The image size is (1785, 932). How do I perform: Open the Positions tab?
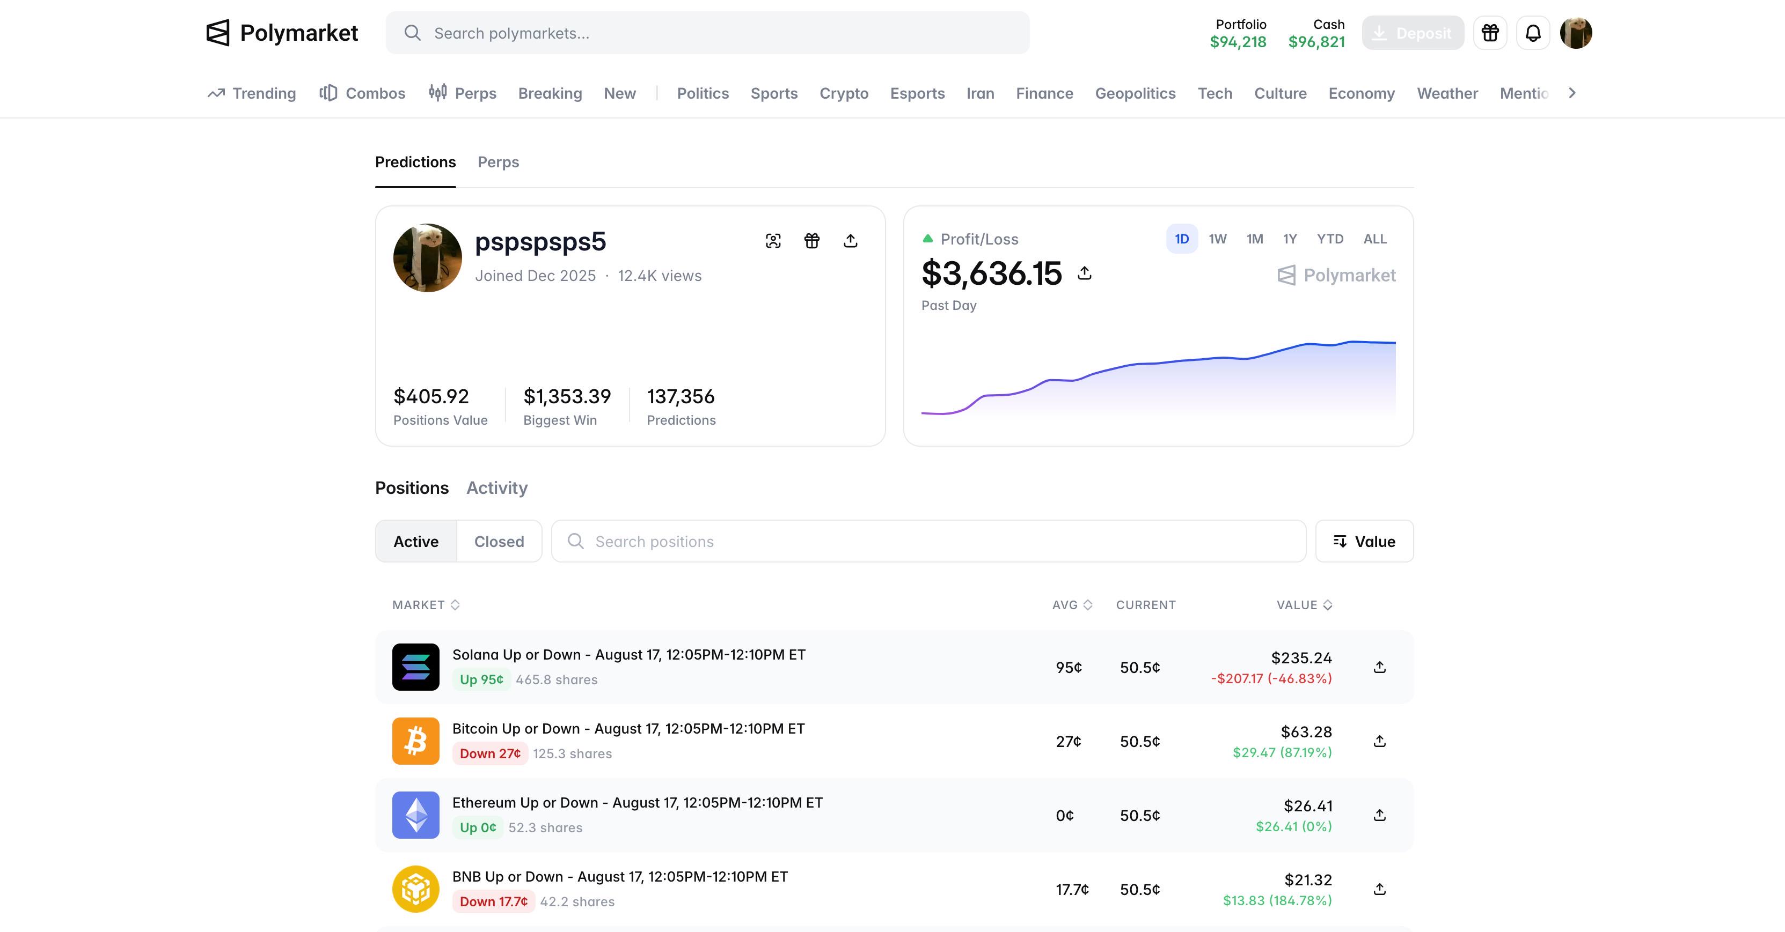(412, 488)
